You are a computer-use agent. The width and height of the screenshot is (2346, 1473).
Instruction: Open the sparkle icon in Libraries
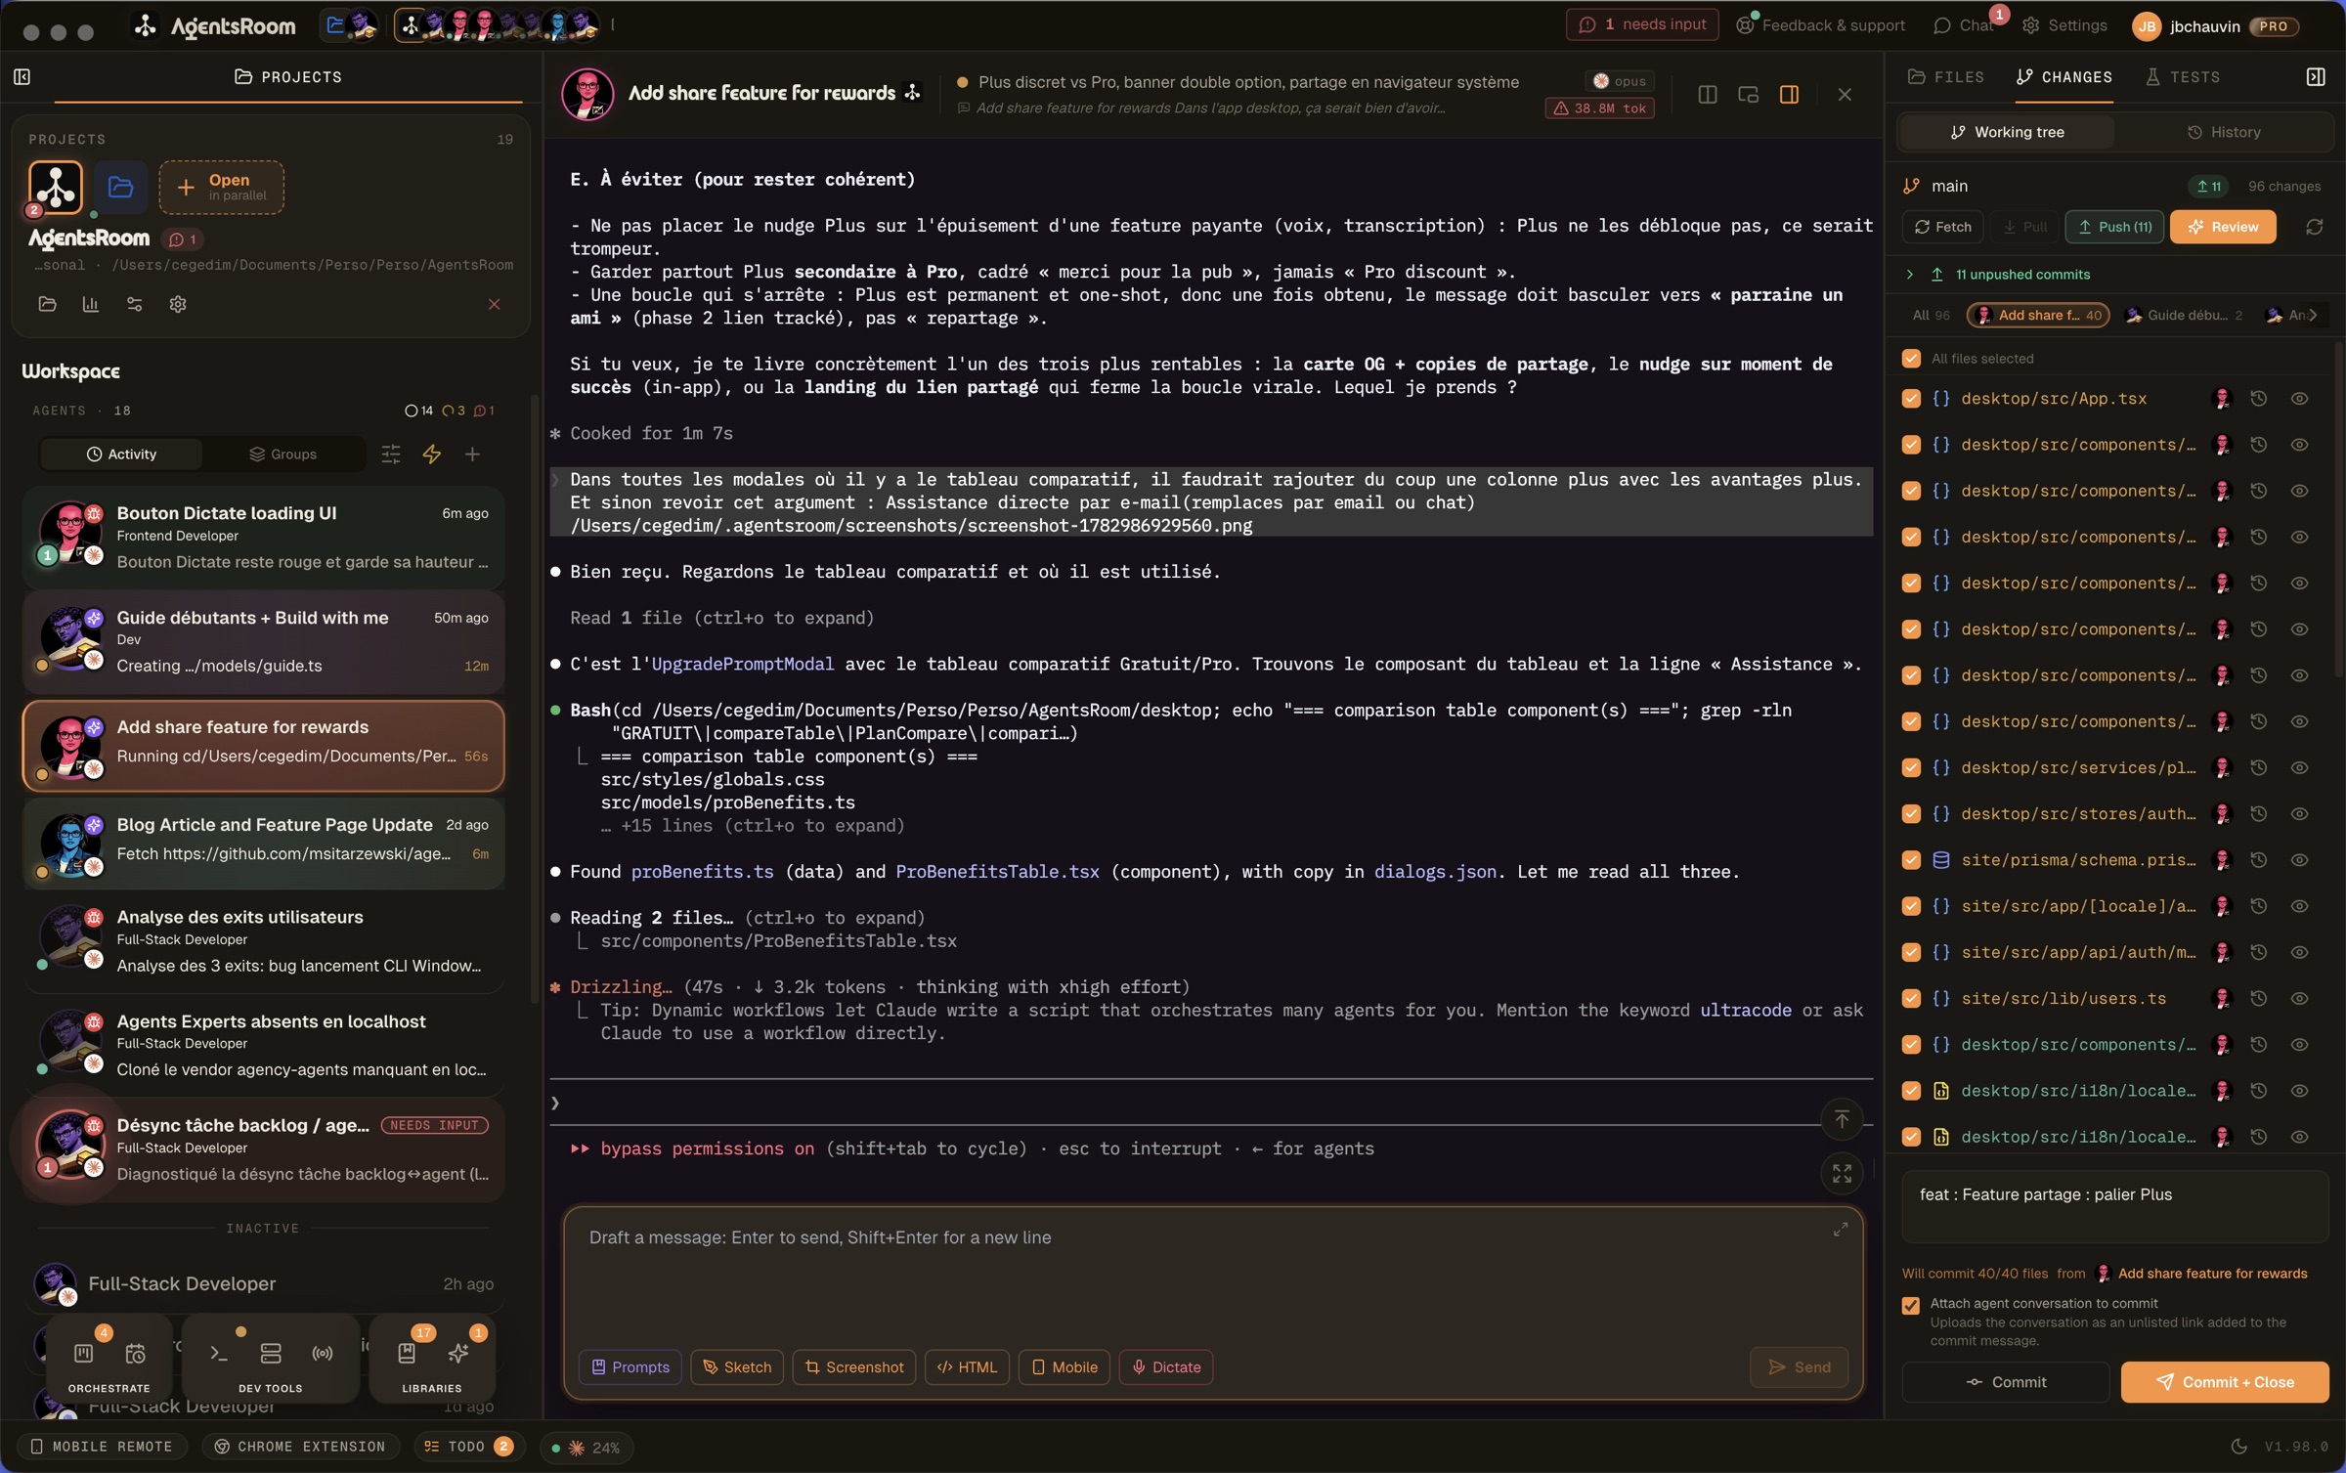tap(458, 1354)
